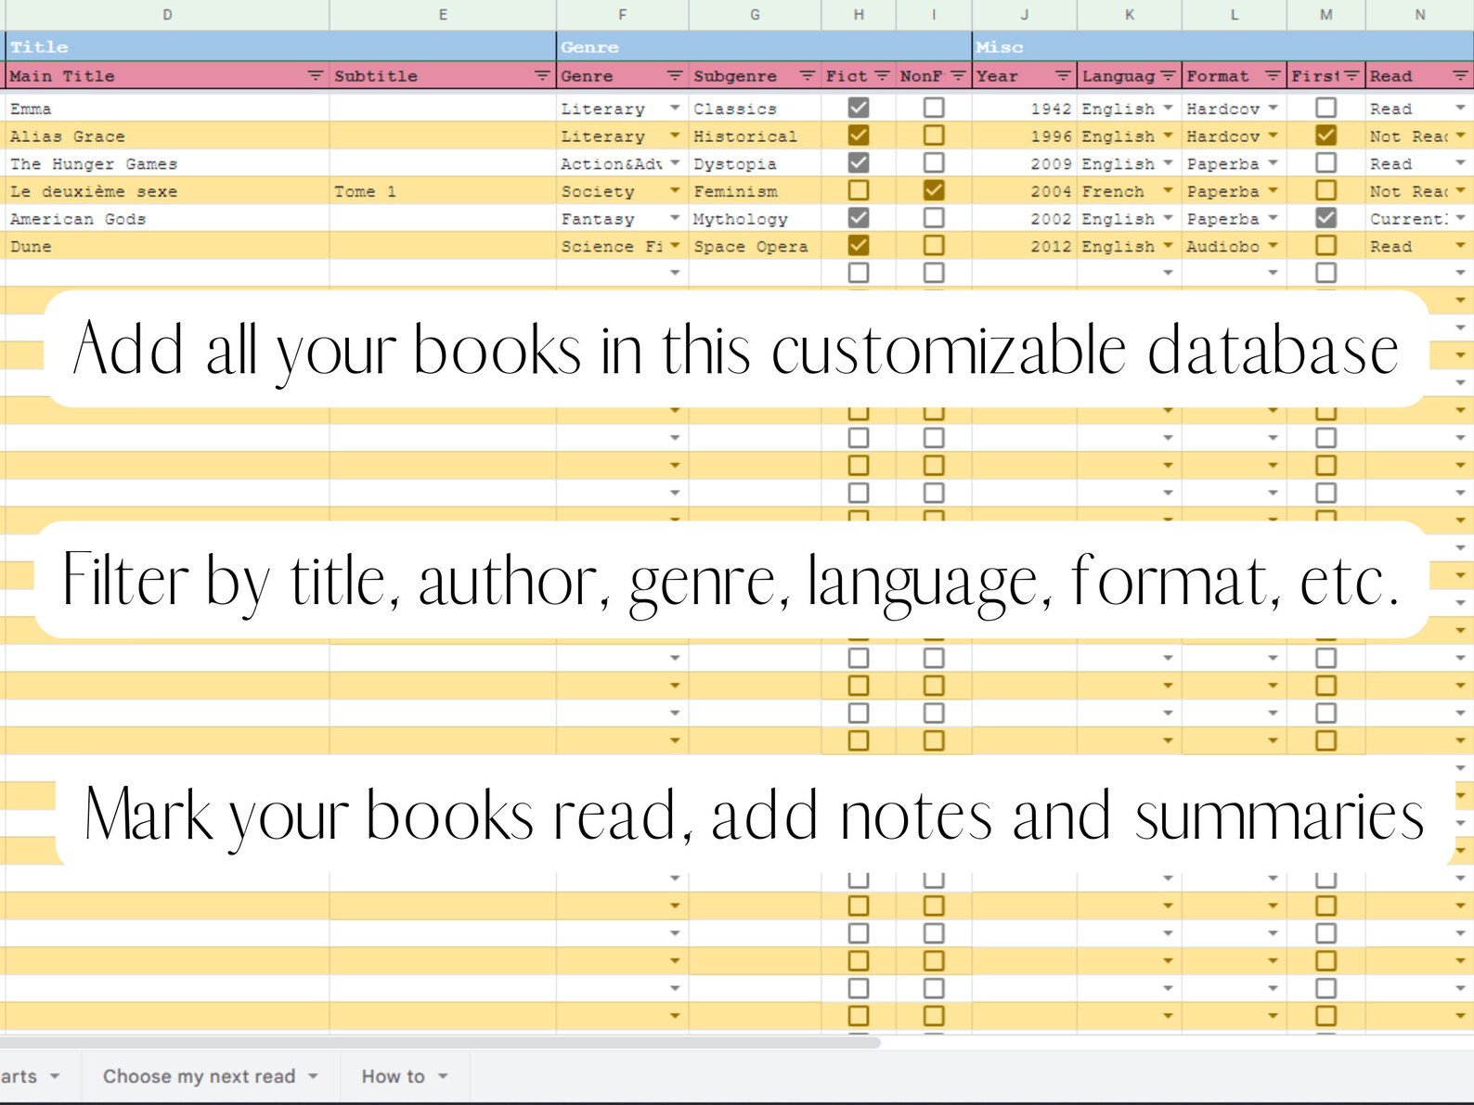
Task: Open the Subgenre column filter icon
Action: click(808, 76)
